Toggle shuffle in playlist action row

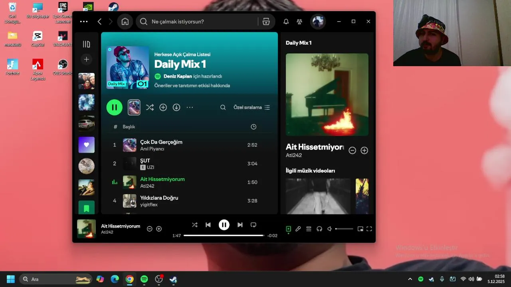point(150,107)
